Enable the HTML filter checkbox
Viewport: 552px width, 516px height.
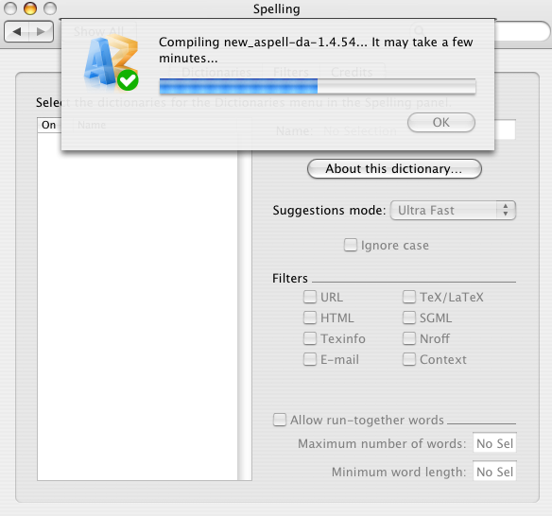(310, 318)
